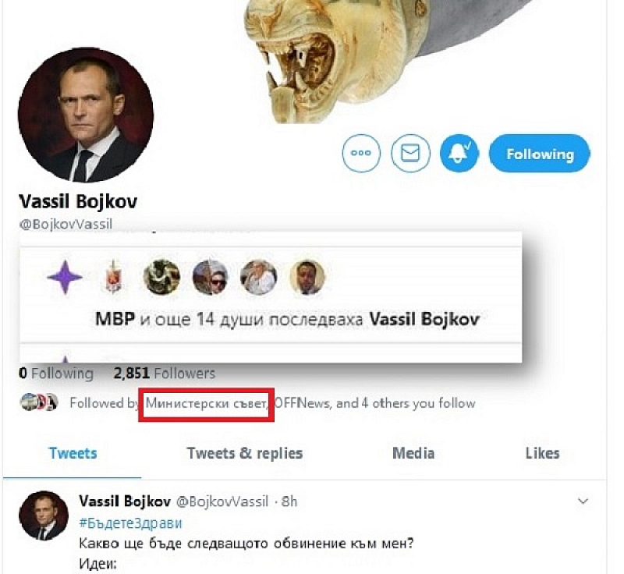The height and width of the screenshot is (574, 624).
Task: Click the small avatar beside the tweet
Action: 43,514
